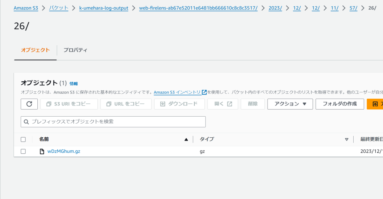The image size is (383, 199).
Task: Click the 開く external-link icon
Action: click(x=229, y=104)
